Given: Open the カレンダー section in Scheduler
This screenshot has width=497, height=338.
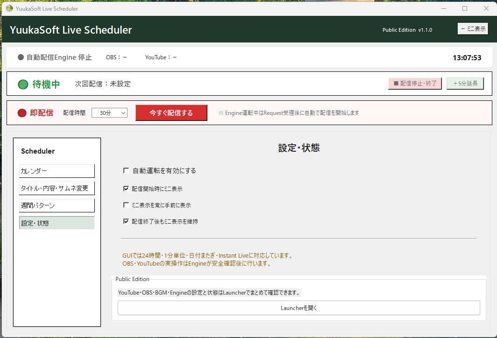Looking at the screenshot, I should [x=57, y=171].
